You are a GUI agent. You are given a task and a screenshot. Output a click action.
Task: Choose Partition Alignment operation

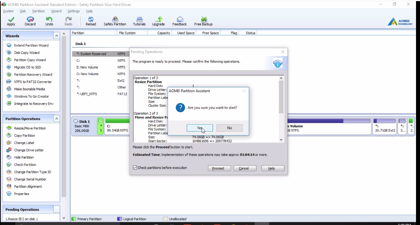(x=28, y=186)
